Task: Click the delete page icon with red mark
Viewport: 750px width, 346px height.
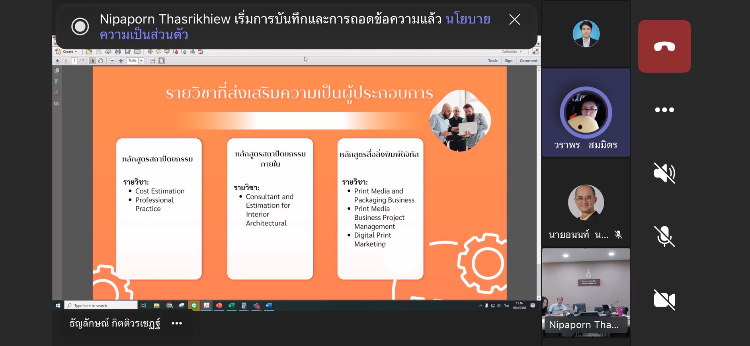Action: (175, 52)
